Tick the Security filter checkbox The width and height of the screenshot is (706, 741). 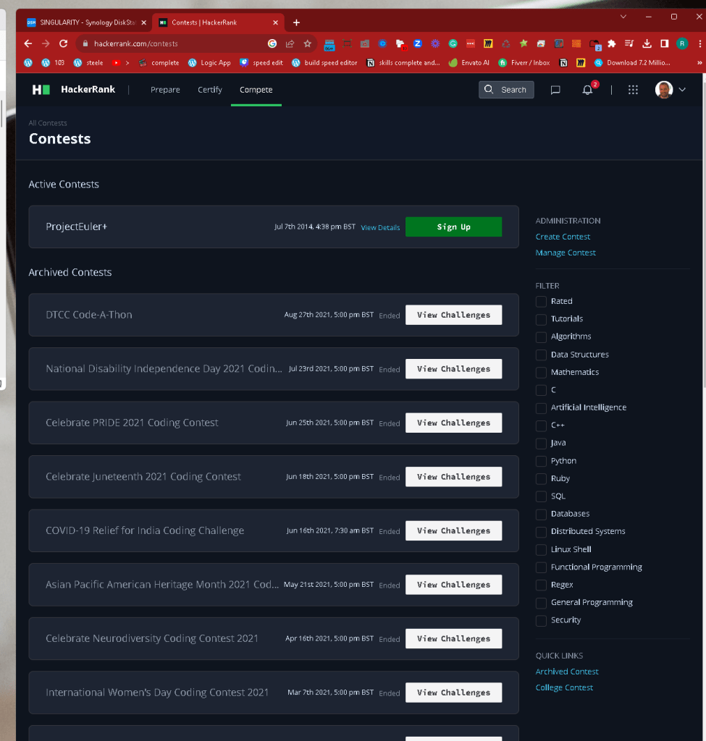click(541, 620)
